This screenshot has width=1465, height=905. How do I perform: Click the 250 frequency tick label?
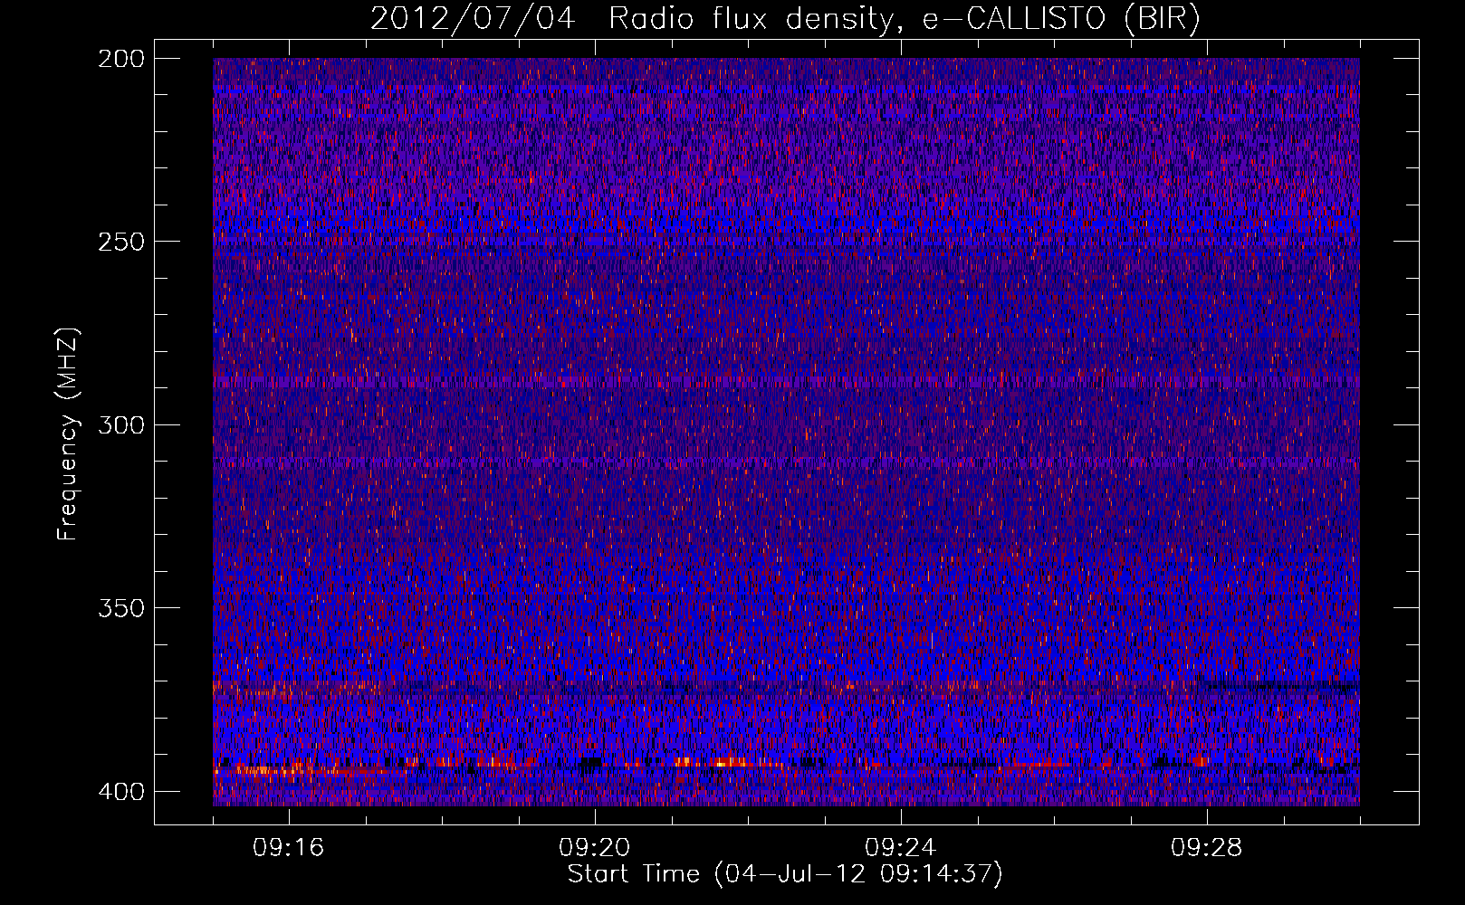coord(120,242)
